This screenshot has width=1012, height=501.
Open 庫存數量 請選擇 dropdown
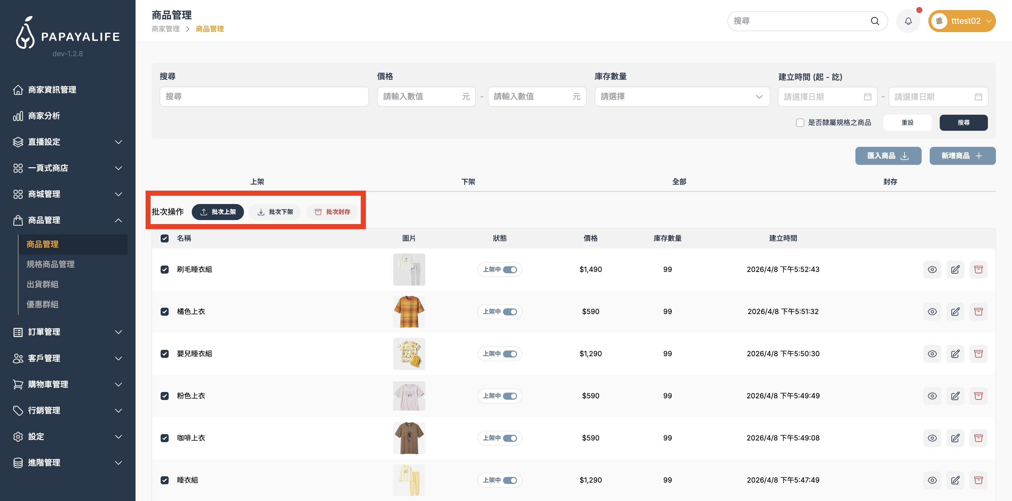coord(682,97)
